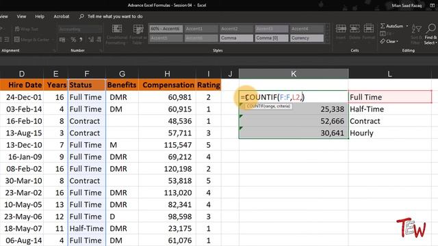The width and height of the screenshot is (438, 246).
Task: Click the Sort & Filter icon
Action: click(x=416, y=29)
